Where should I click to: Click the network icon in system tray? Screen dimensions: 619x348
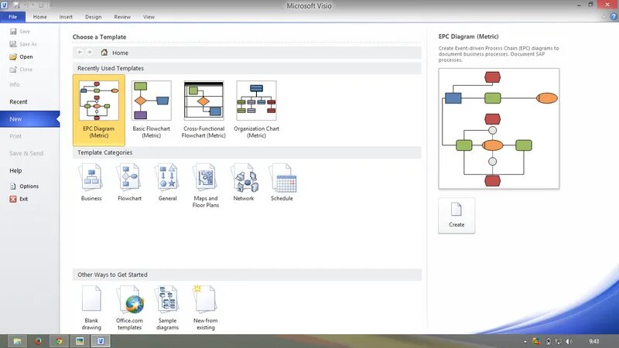558,341
